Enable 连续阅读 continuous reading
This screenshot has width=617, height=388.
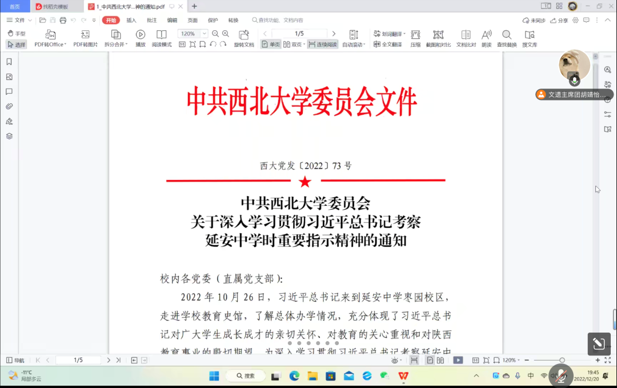pyautogui.click(x=323, y=44)
